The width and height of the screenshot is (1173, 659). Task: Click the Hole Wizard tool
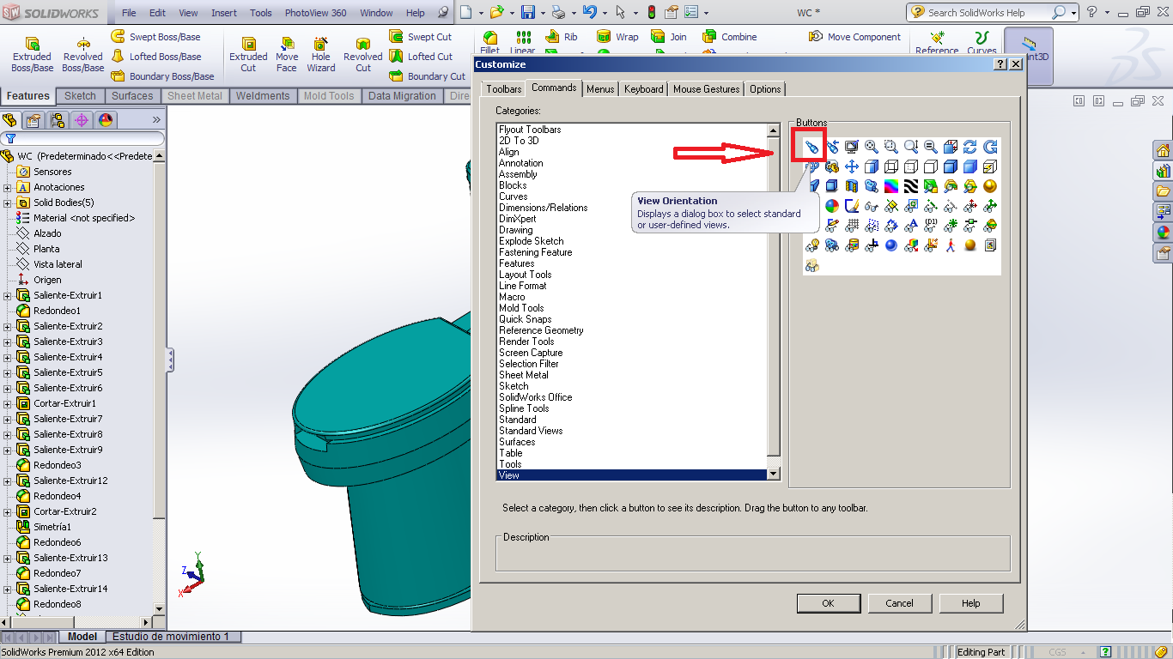[321, 55]
